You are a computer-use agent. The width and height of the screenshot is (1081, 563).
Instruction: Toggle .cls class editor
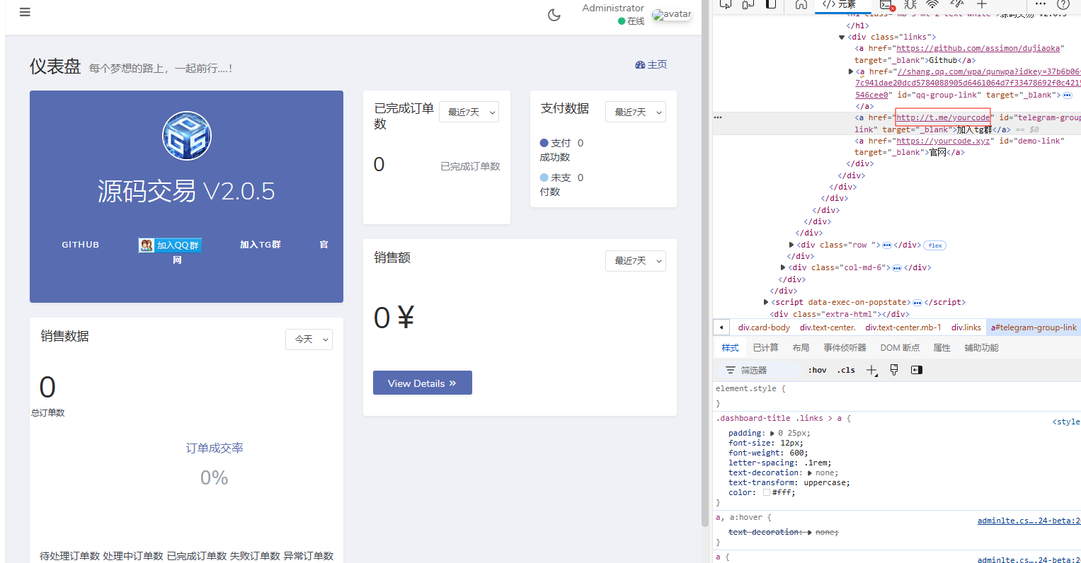point(846,370)
